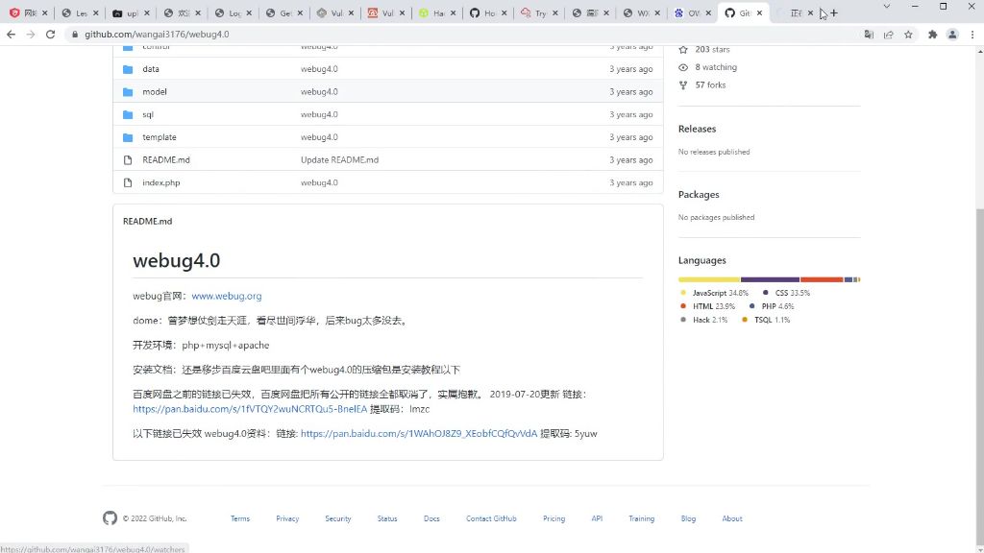Click the translate page icon
Viewport: 984px width, 553px height.
tap(869, 35)
